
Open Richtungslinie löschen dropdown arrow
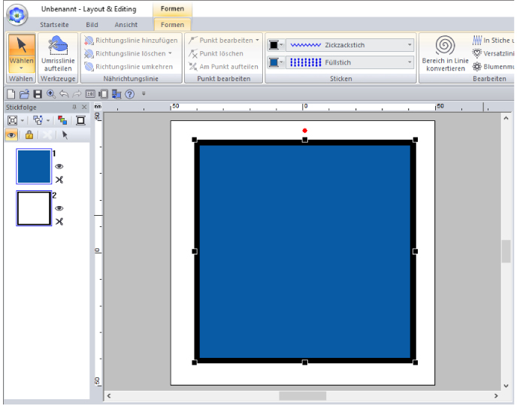click(170, 53)
